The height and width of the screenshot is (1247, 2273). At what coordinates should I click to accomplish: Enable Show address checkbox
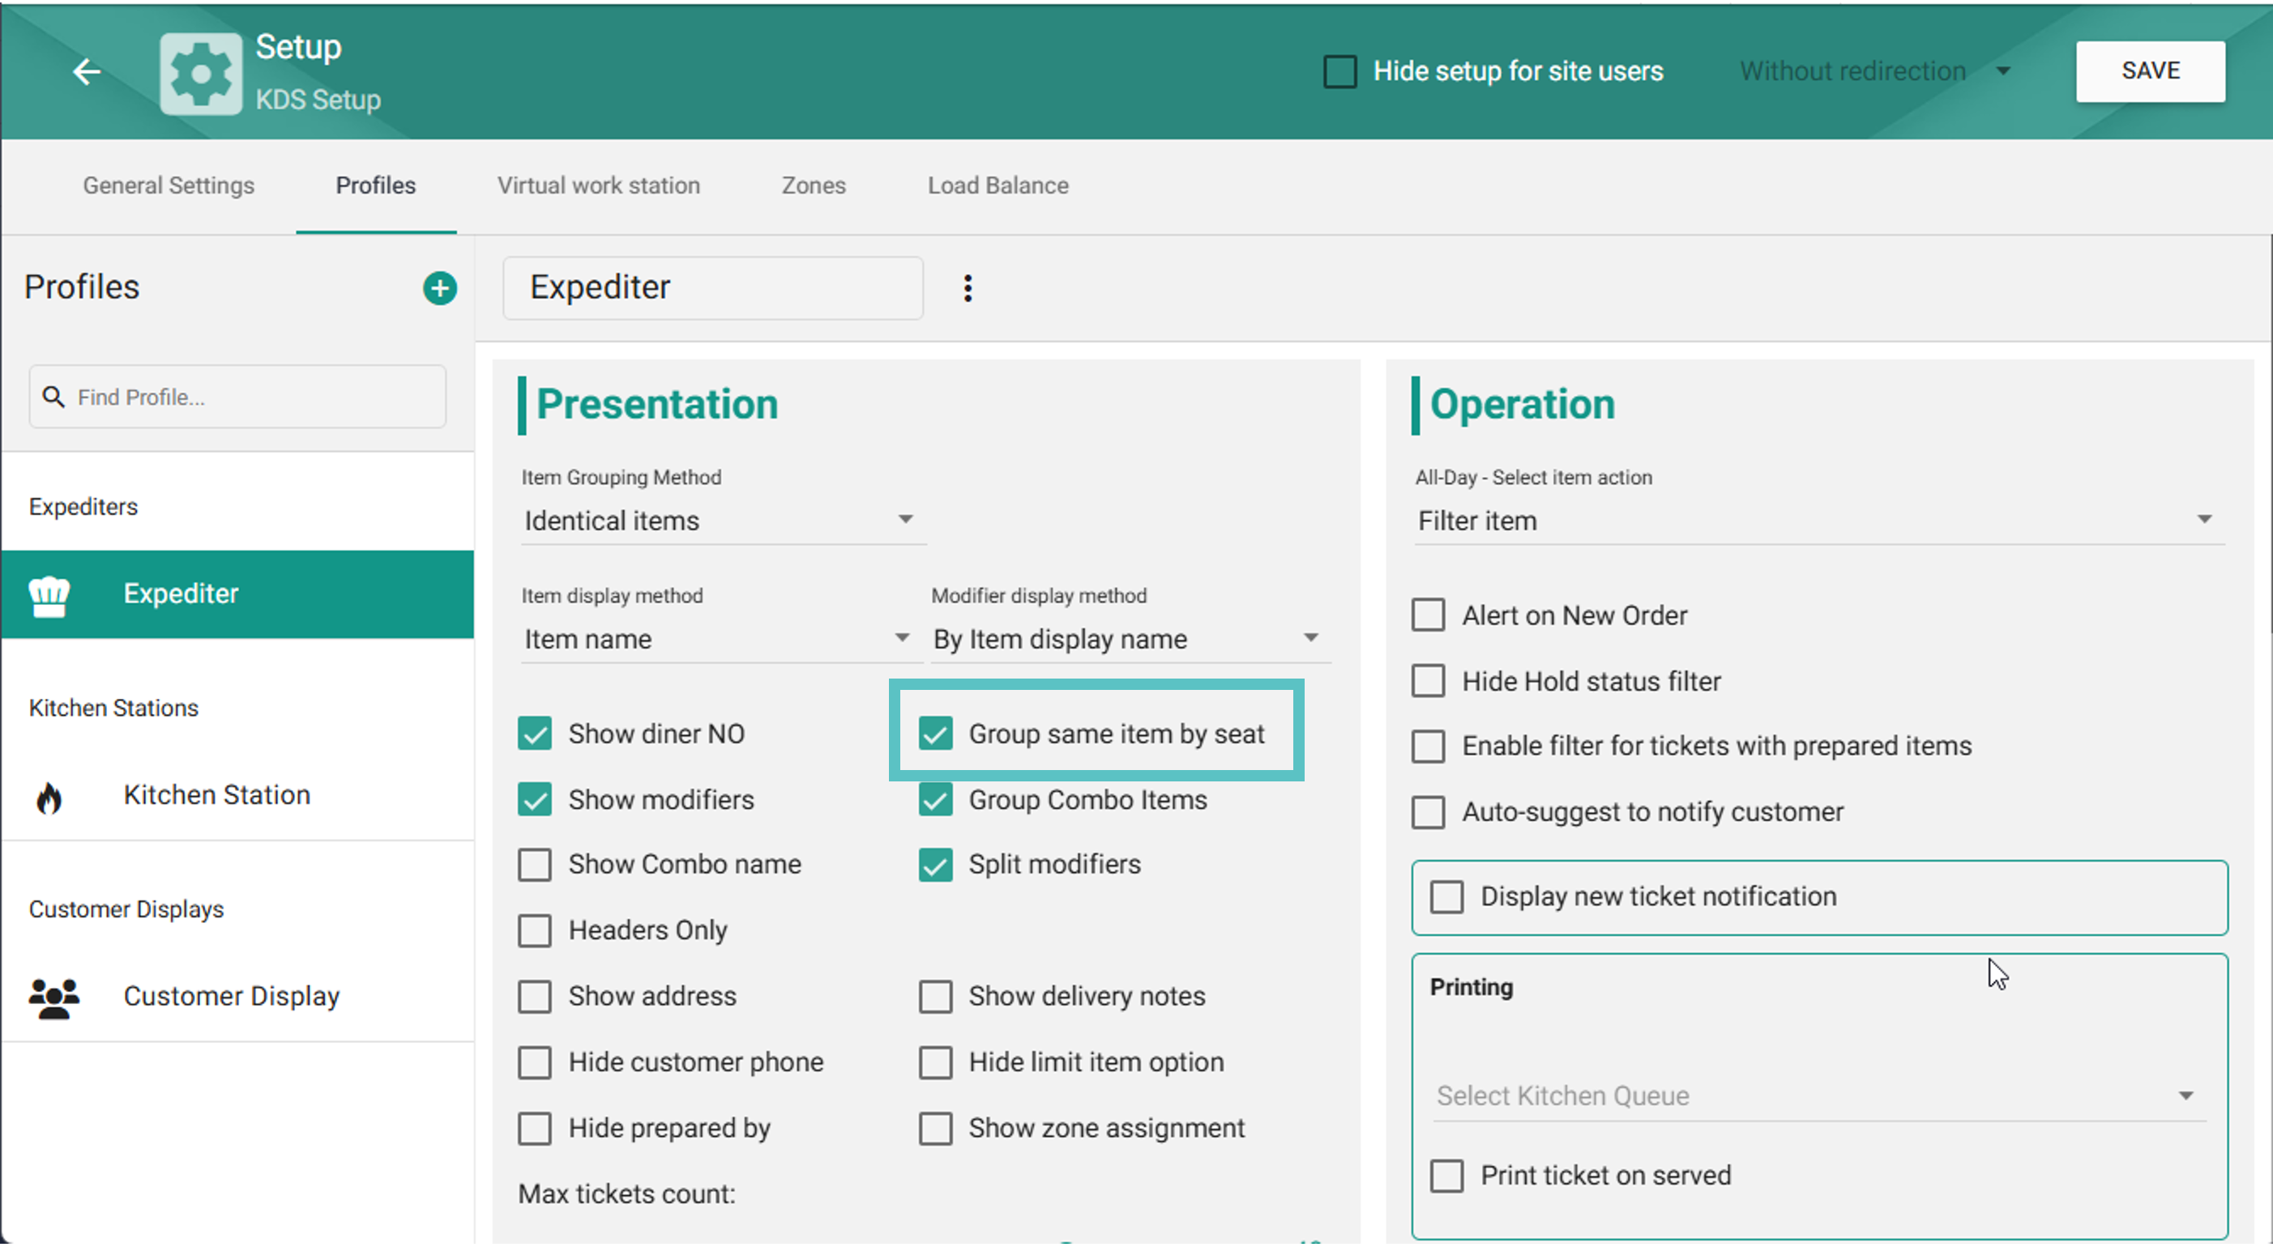pos(535,998)
